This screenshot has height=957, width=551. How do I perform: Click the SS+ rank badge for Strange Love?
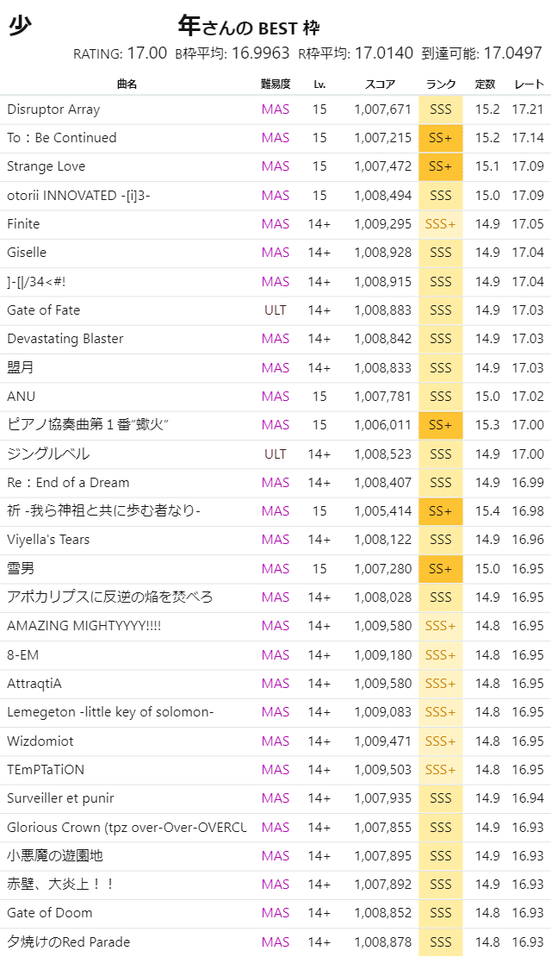tap(441, 166)
